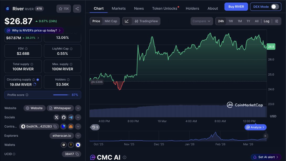
Task: Open the News tab
Action: [139, 9]
